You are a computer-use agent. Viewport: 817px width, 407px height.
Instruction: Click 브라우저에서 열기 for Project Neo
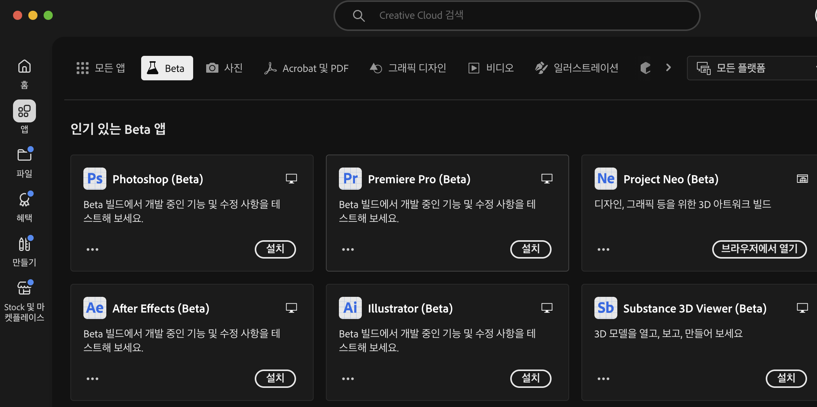[760, 249]
